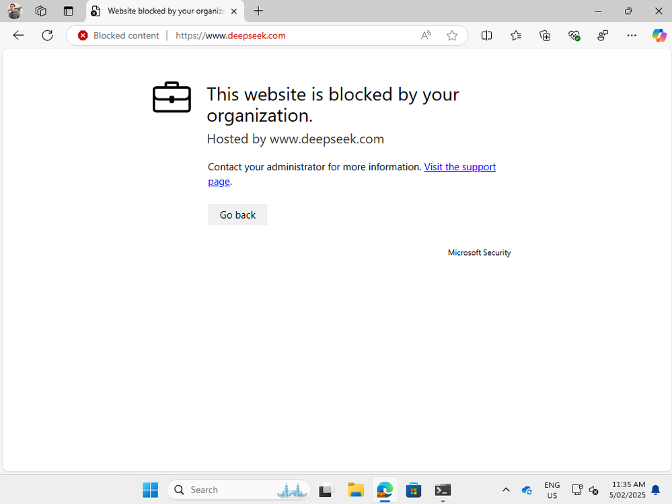Open Collections panel
Image resolution: width=672 pixels, height=504 pixels.
coord(545,36)
